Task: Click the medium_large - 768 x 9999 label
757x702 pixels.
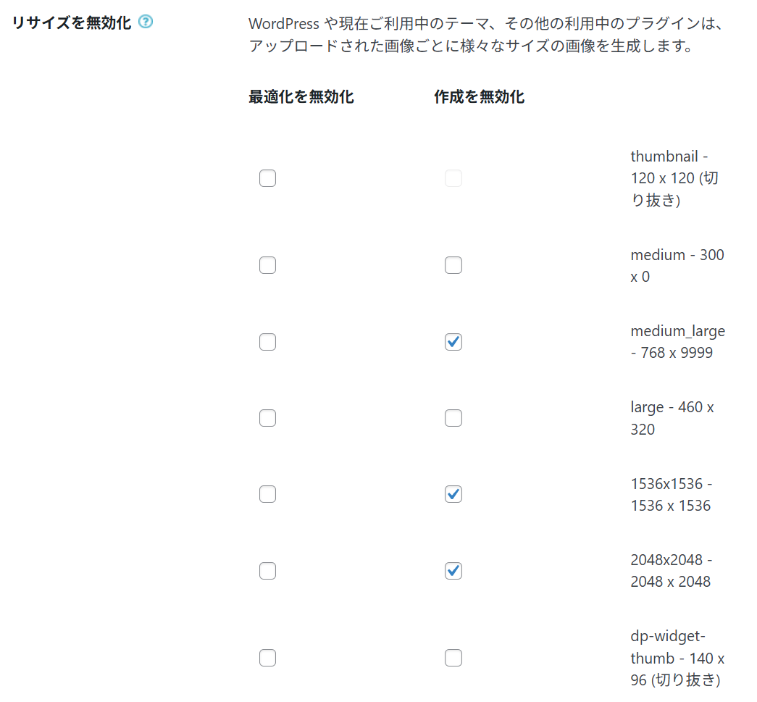Action: point(677,342)
